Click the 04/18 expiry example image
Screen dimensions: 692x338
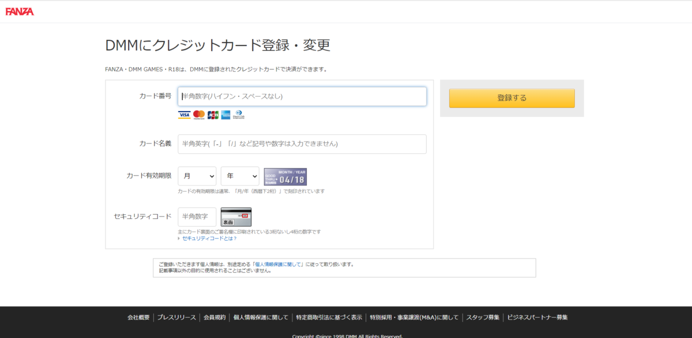[x=285, y=177]
